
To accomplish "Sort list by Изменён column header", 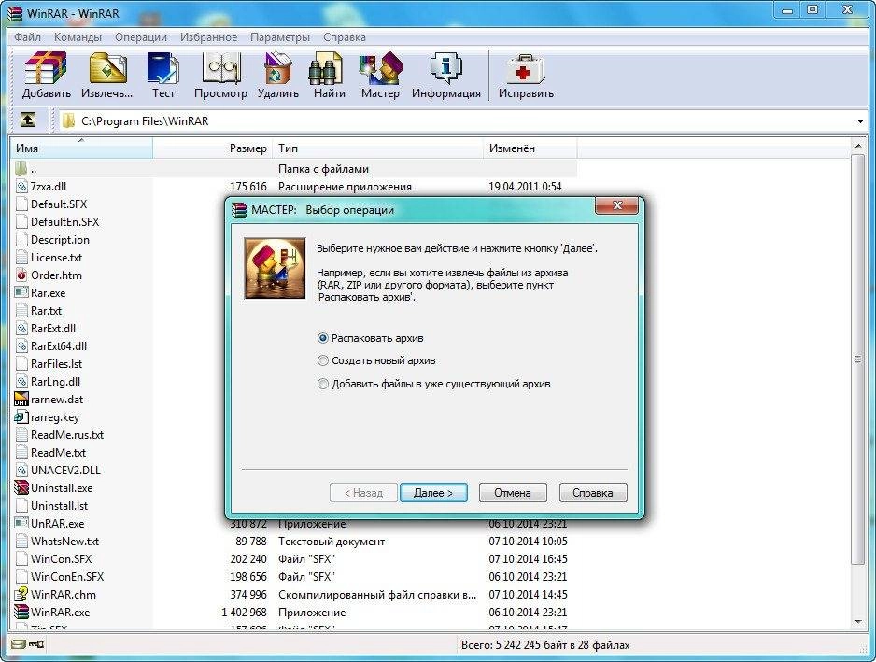I will point(530,148).
